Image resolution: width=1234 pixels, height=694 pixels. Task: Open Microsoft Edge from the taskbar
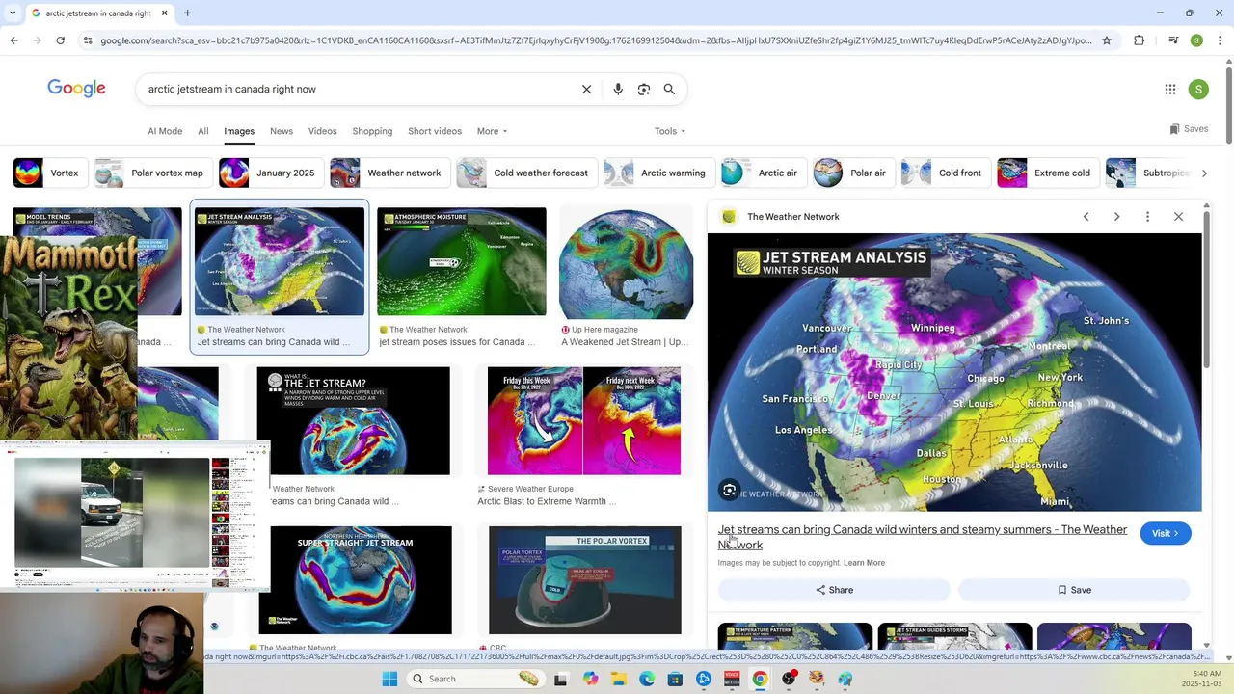(647, 679)
